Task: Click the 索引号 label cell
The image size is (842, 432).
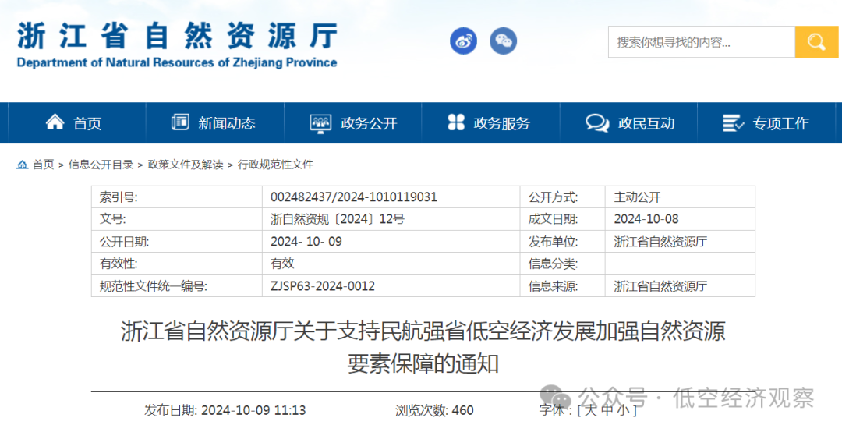Action: click(177, 197)
